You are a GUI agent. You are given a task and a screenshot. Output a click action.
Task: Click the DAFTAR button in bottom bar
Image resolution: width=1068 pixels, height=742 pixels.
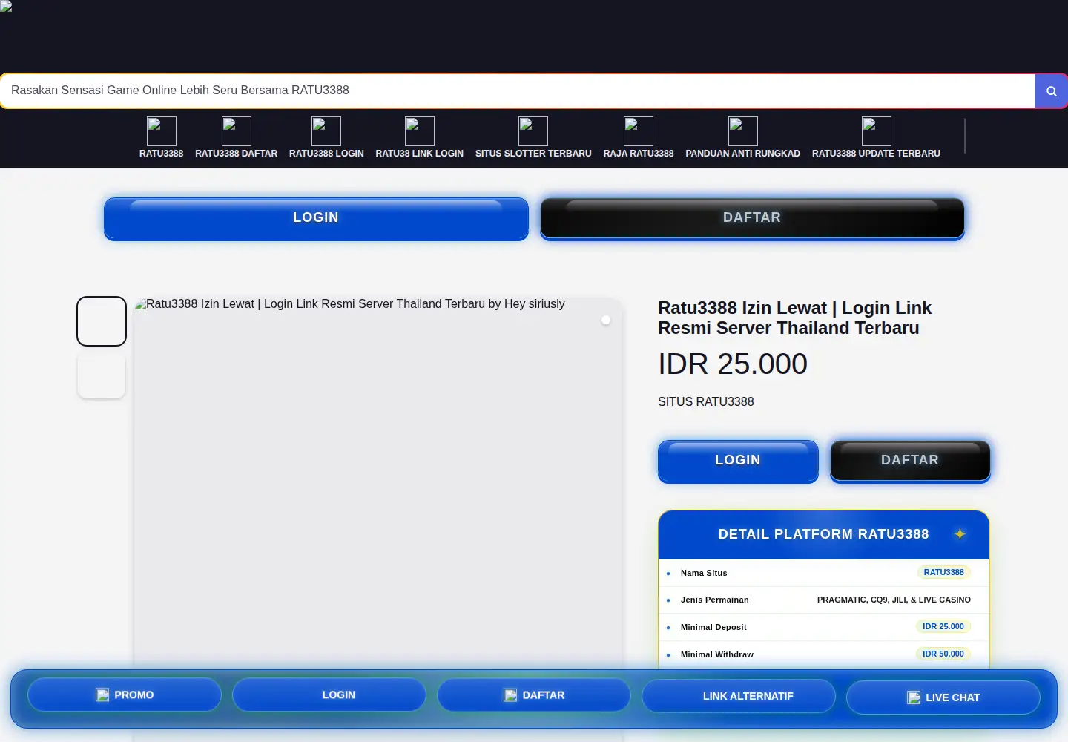click(x=534, y=695)
